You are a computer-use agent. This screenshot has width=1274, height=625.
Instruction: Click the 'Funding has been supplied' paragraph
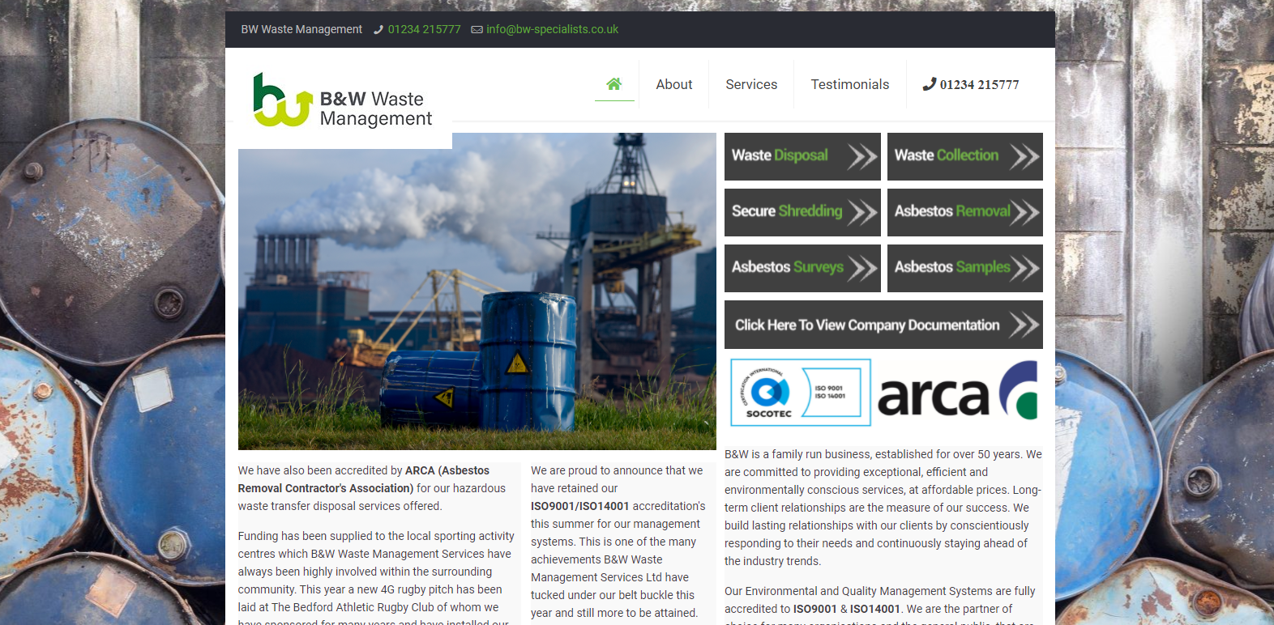(x=377, y=577)
